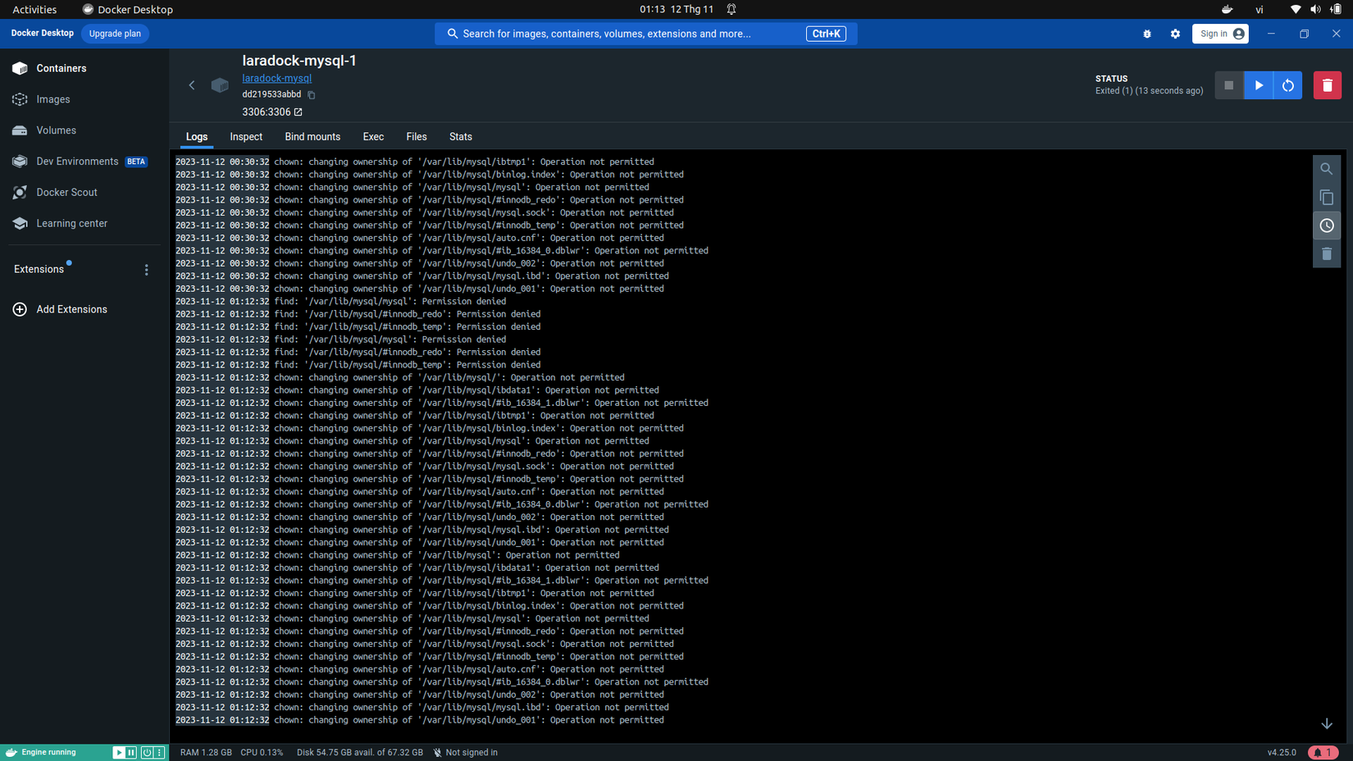Open the Extensions overflow menu
The image size is (1353, 761).
147,269
